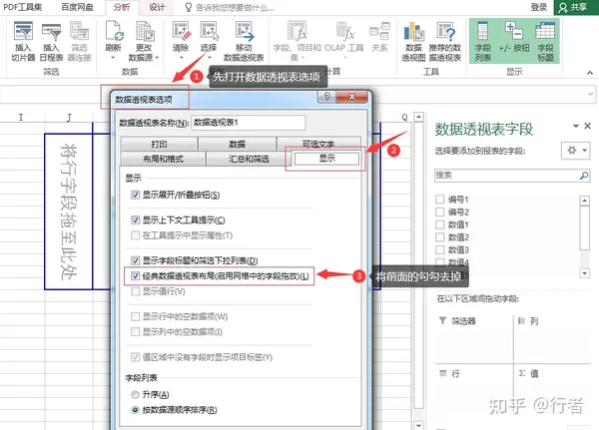Collapse the ribbon using the up chevron
Screen dimensions: 599x430
(x=590, y=73)
